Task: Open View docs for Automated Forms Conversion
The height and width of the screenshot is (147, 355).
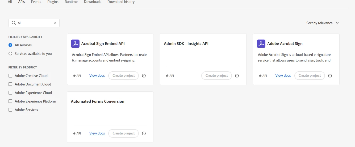Action: (97, 133)
